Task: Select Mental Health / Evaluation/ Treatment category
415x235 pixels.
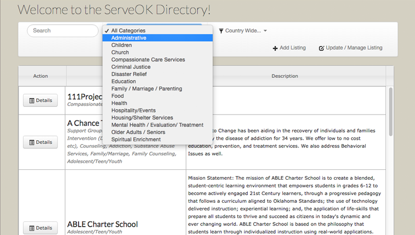Action: (157, 125)
